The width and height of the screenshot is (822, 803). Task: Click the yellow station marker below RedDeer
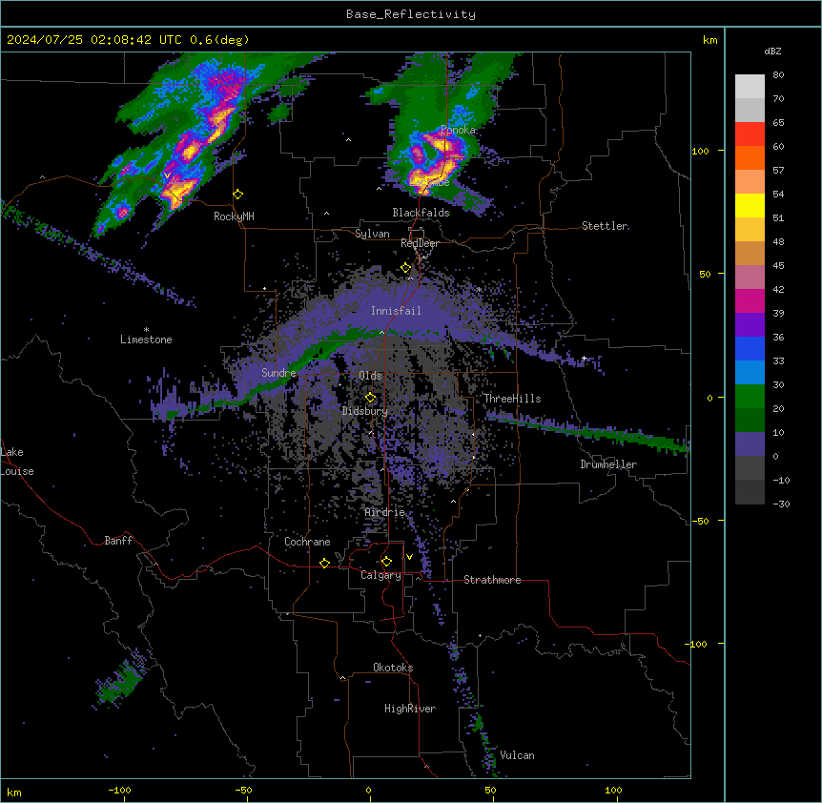point(406,268)
